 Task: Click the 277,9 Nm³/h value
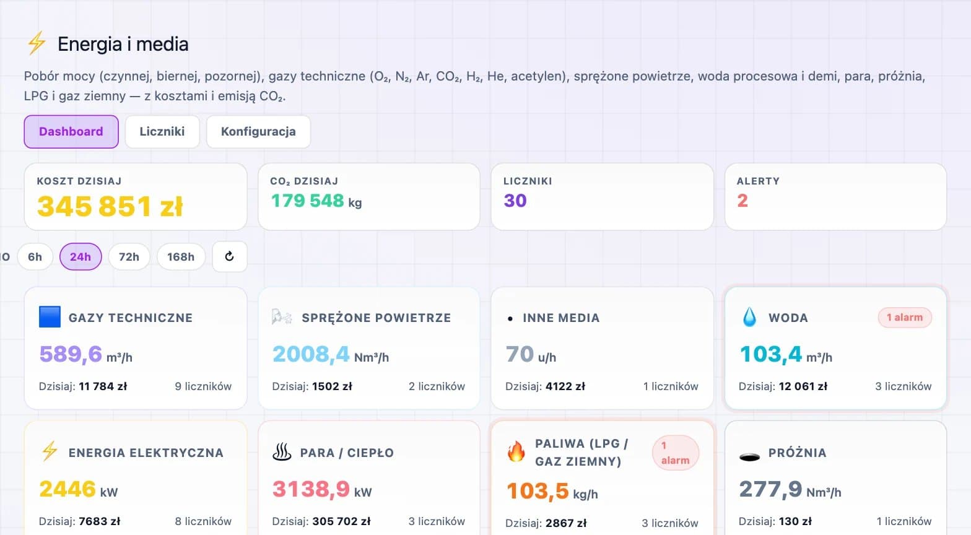[790, 490]
